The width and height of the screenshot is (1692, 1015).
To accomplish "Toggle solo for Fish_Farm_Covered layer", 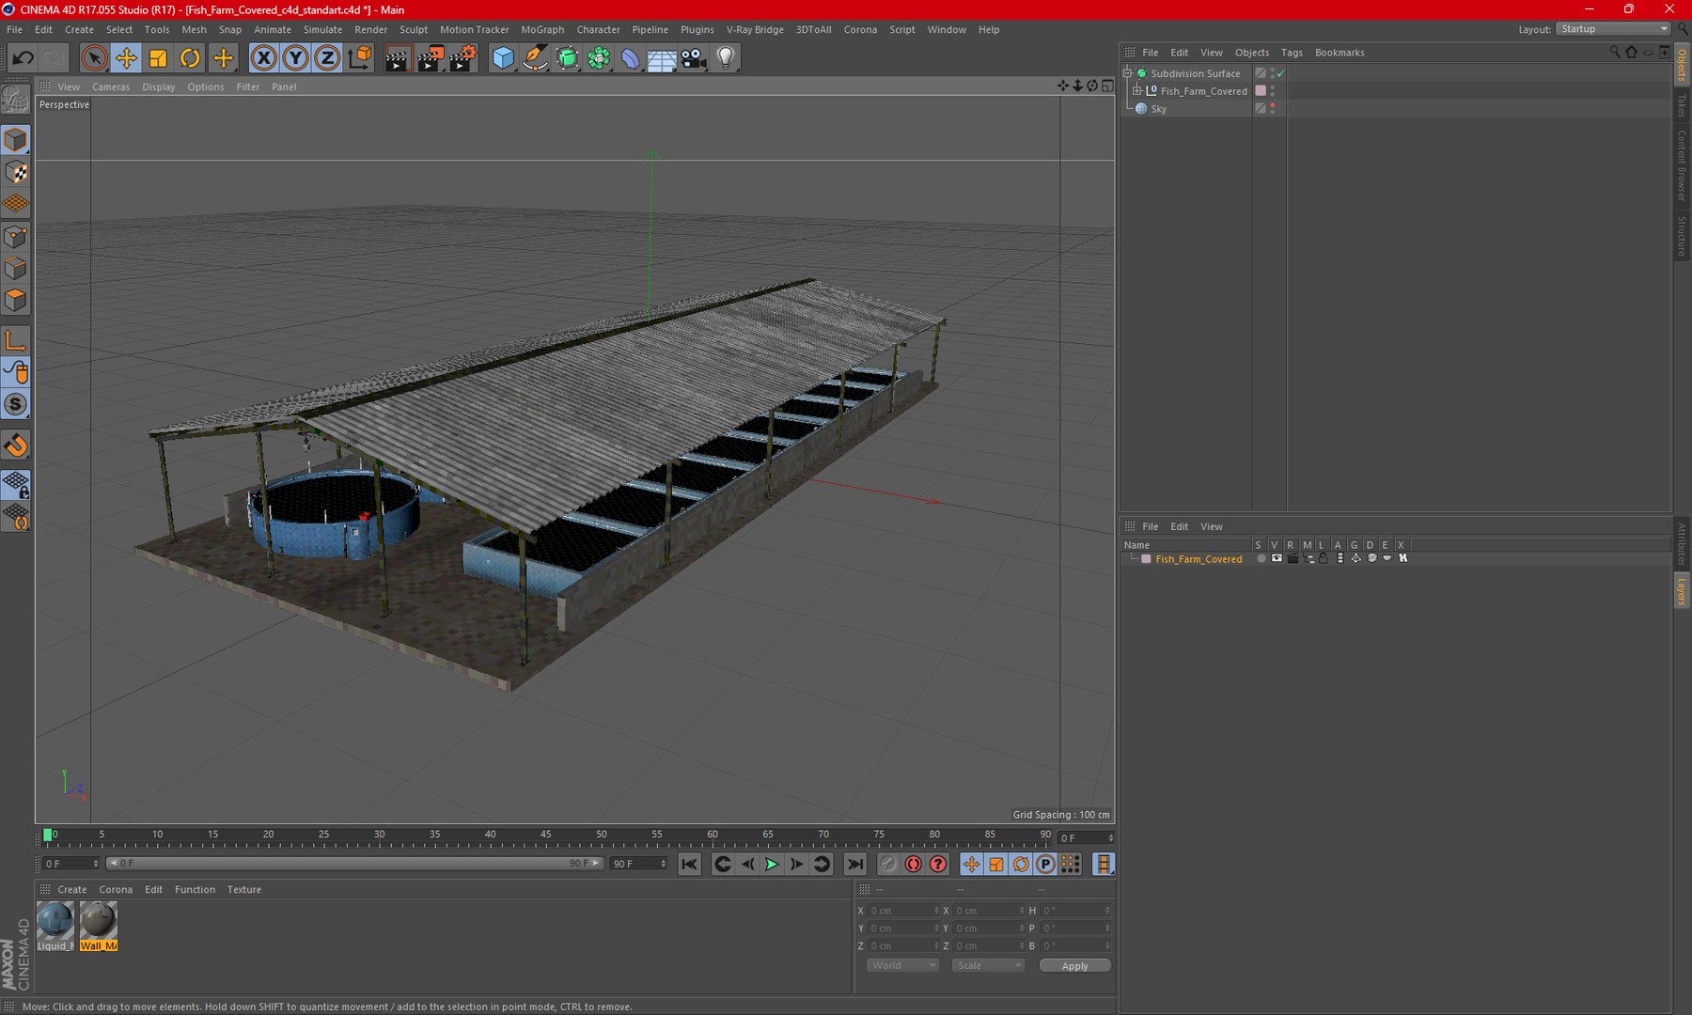I will [1261, 558].
